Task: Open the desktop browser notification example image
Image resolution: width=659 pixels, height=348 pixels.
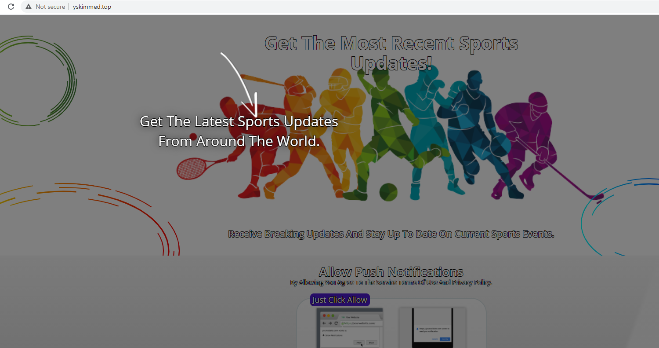Action: pos(349,328)
